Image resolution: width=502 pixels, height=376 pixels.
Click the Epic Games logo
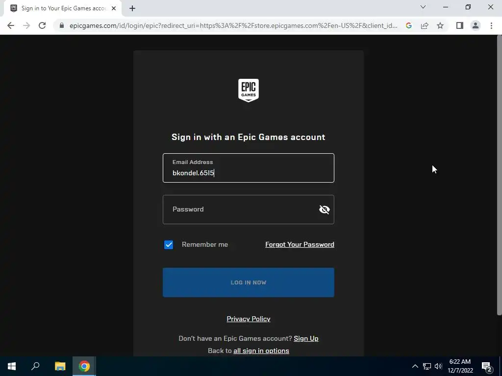(249, 91)
